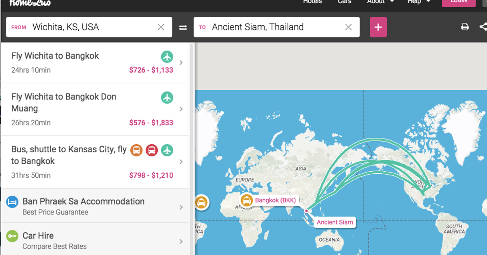This screenshot has height=255, width=487.
Task: Click red shuttle icon on Kansas City route
Action: click(x=152, y=150)
